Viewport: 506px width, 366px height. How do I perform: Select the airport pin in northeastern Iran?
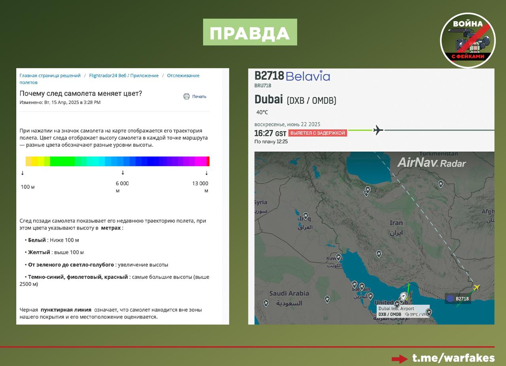pos(440,184)
